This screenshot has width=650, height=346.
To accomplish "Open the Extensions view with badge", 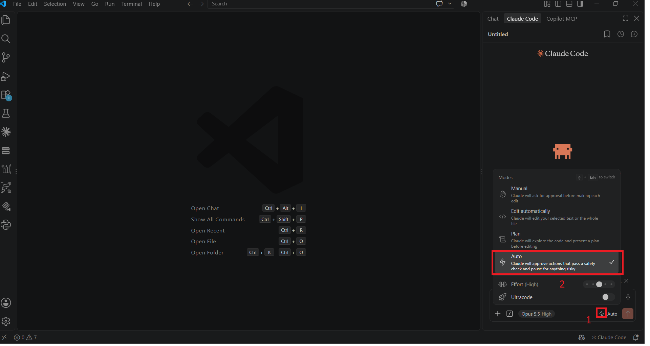I will [x=6, y=95].
